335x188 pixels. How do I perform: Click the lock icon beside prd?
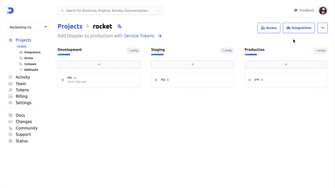click(x=262, y=79)
